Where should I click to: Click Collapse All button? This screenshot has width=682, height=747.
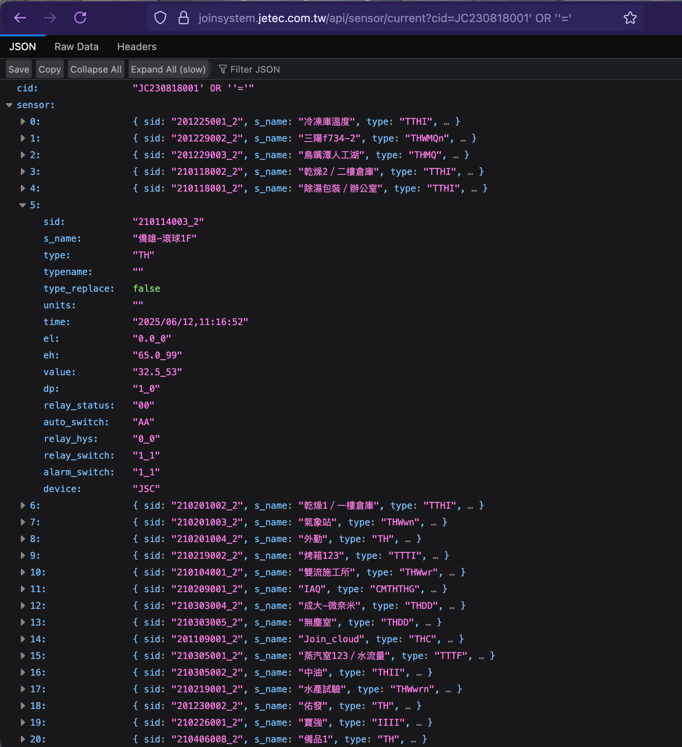[x=96, y=69]
